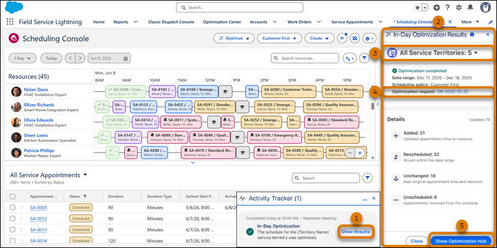The height and width of the screenshot is (248, 497).
Task: Open the Work Orders tab
Action: point(299,22)
